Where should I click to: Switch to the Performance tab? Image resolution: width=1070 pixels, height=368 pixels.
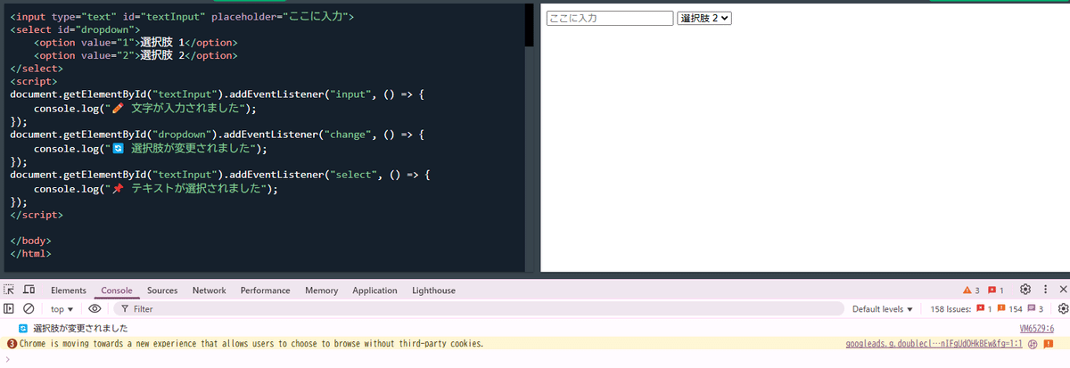point(265,290)
